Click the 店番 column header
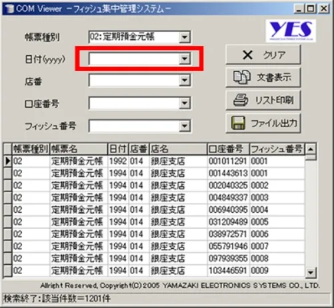 pos(139,149)
